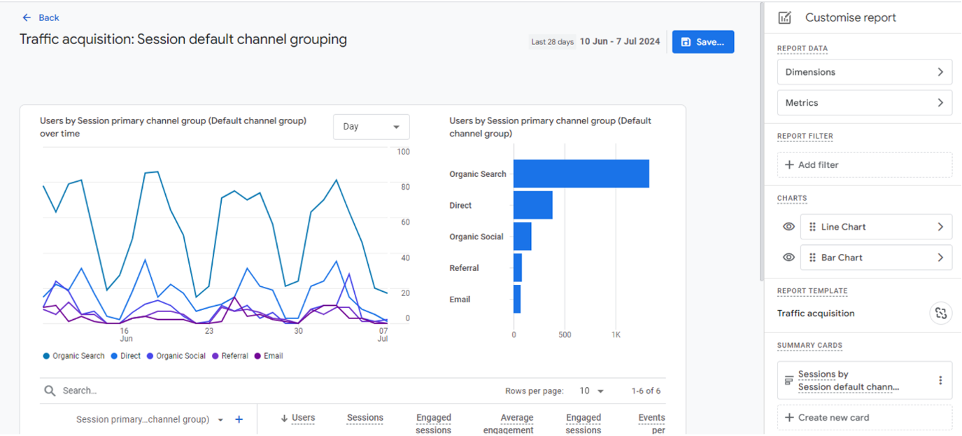
Task: Click the plus icon beside Create new card
Action: tap(789, 418)
